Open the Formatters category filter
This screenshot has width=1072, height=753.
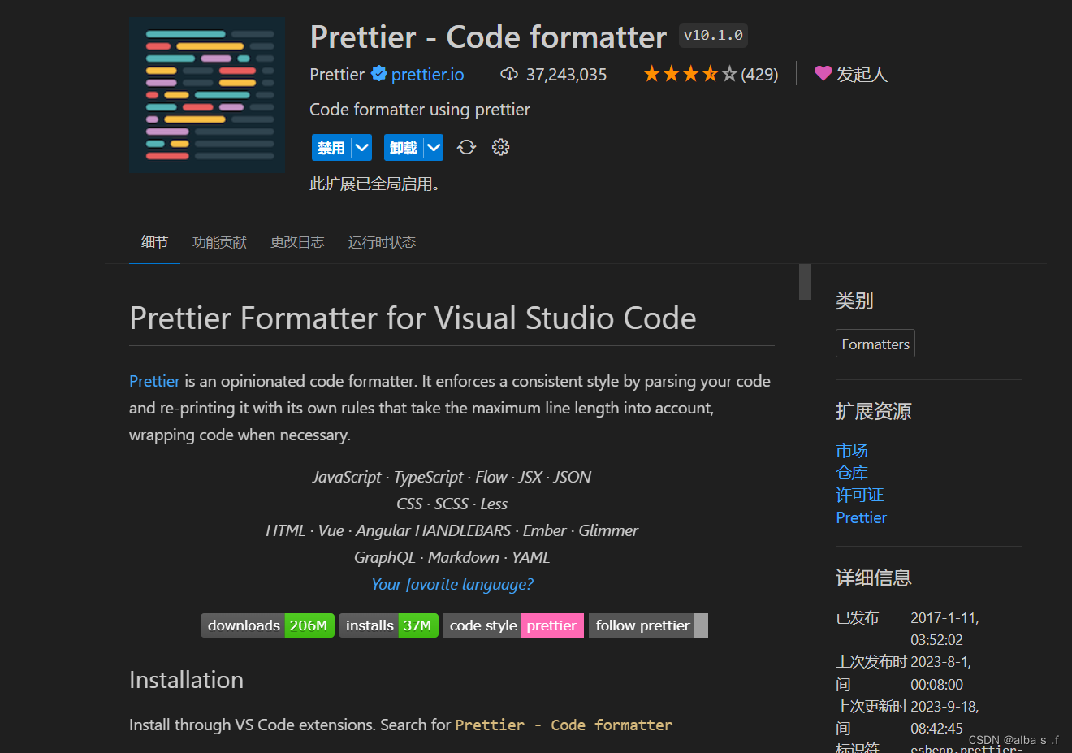click(x=875, y=343)
